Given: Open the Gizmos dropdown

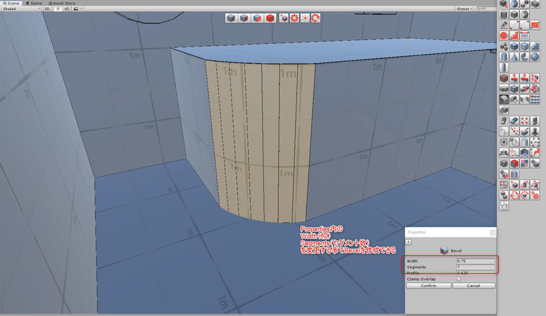Looking at the screenshot, I should coord(465,9).
